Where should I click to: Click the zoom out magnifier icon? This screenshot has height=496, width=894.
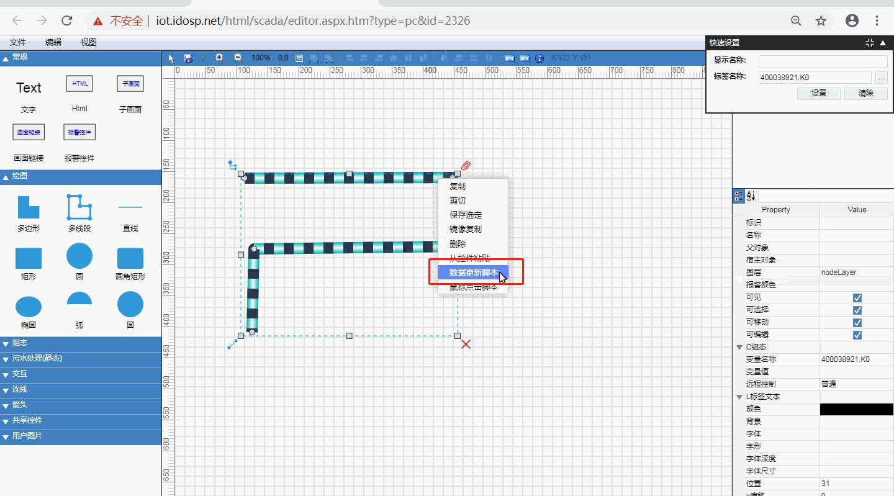pyautogui.click(x=238, y=58)
